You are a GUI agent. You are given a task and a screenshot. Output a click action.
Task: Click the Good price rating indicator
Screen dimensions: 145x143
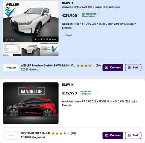coord(91,15)
